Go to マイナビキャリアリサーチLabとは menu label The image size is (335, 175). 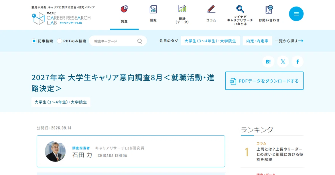(x=240, y=20)
